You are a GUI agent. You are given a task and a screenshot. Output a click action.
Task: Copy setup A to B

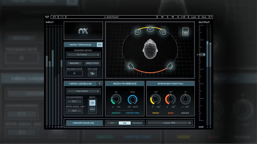[183, 17]
